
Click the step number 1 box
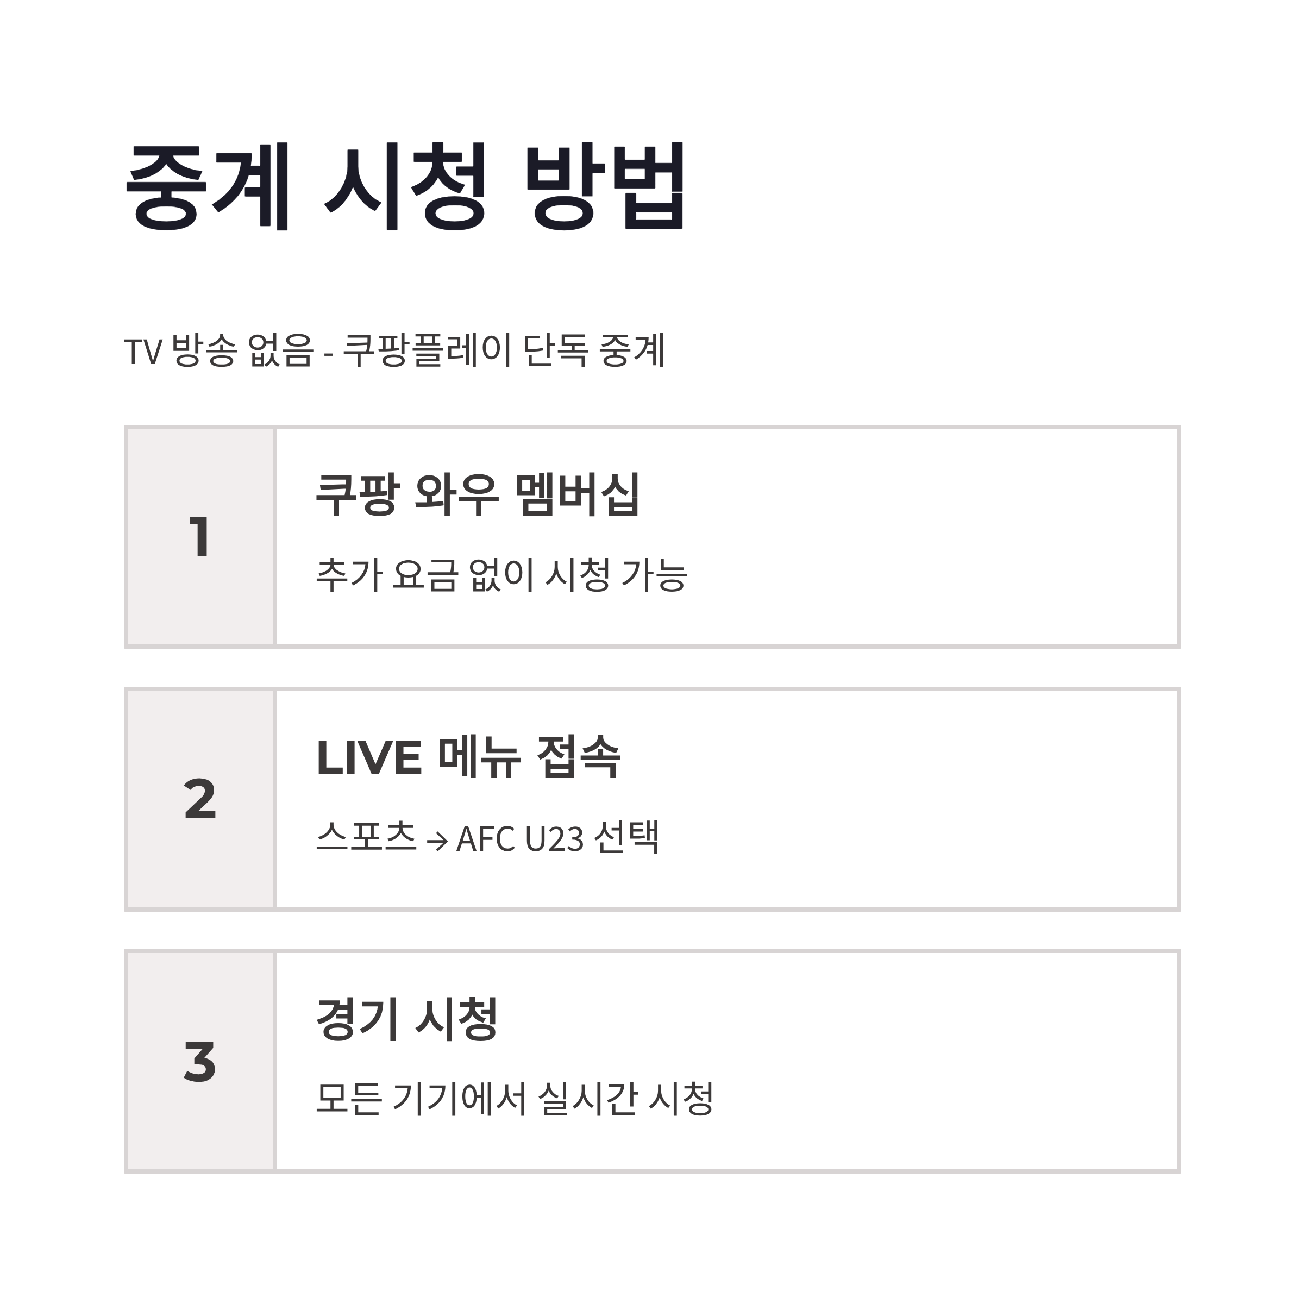tap(200, 537)
